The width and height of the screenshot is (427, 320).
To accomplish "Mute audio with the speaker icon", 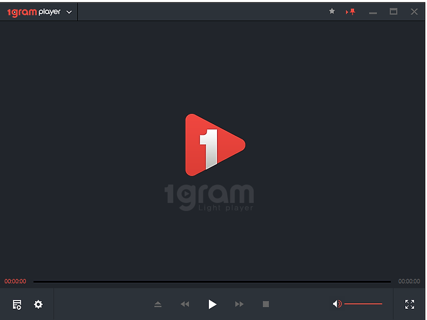I will pos(337,303).
